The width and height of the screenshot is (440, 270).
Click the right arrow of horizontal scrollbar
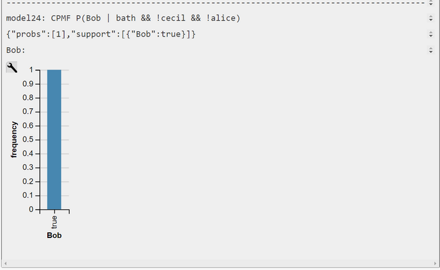pos(436,264)
